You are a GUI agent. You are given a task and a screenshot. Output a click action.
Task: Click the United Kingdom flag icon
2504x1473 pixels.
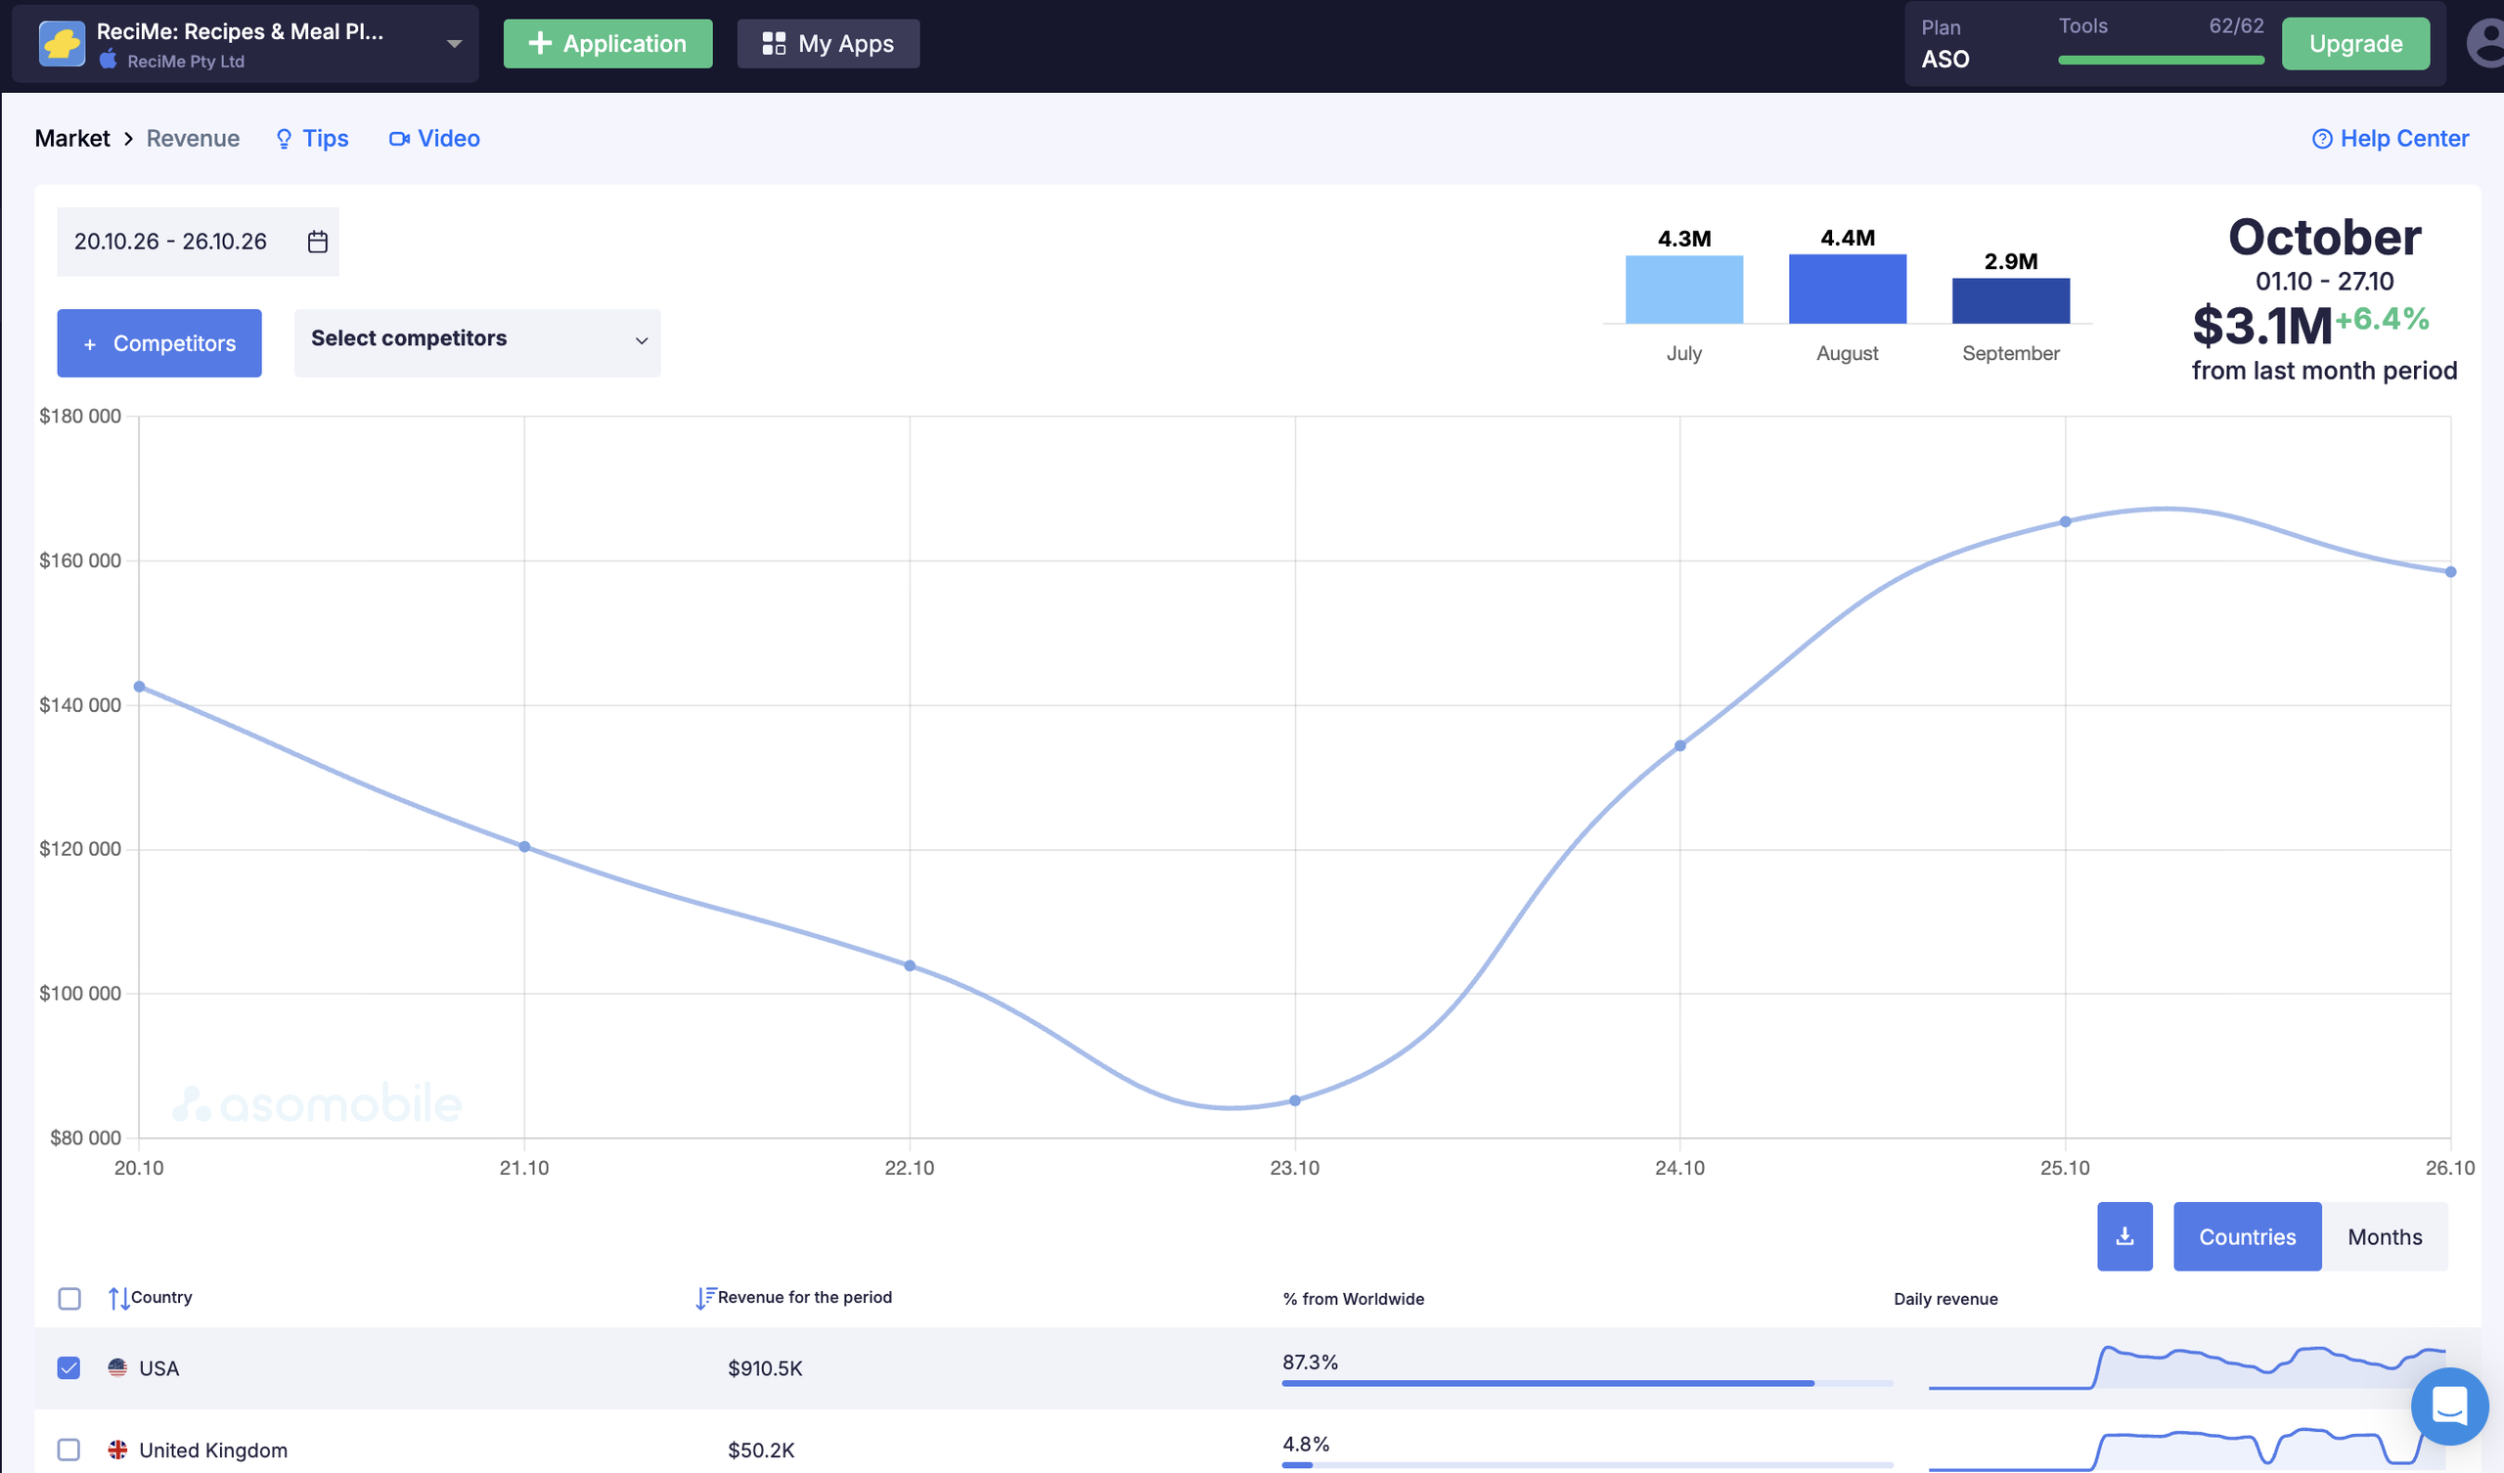click(117, 1450)
